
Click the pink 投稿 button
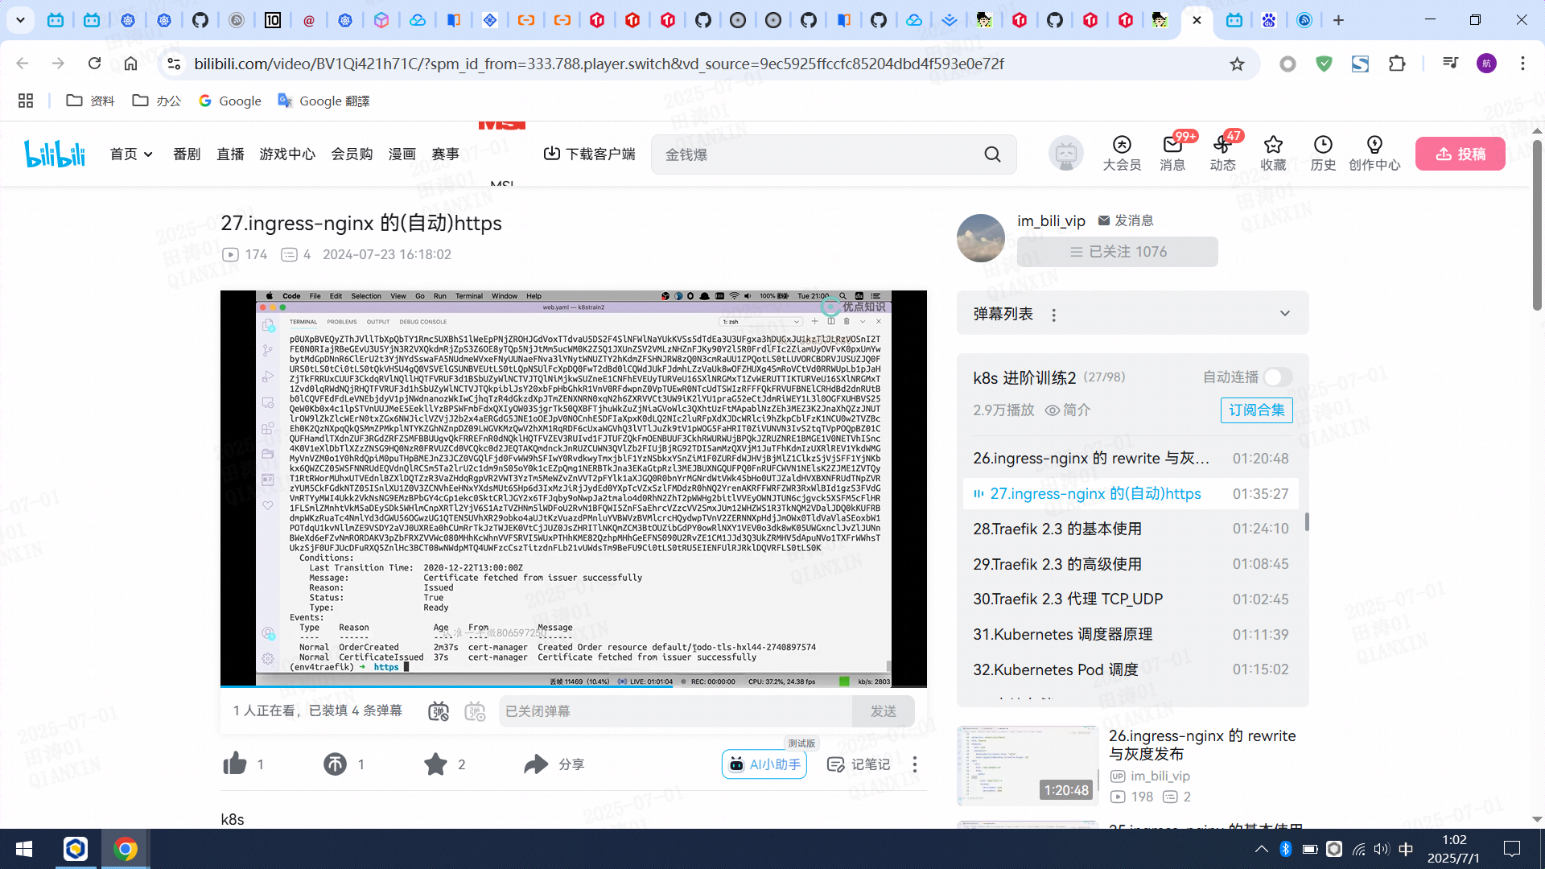coord(1460,154)
